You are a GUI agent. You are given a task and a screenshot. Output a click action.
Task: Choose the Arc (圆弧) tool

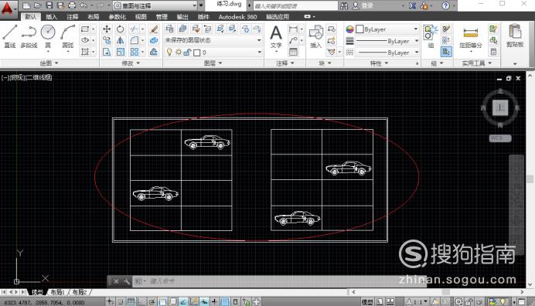[67, 36]
